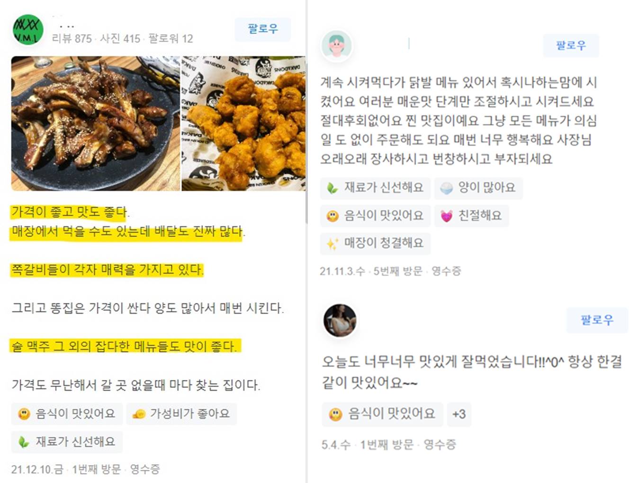
Task: Click 팔로우 for the bottom-right reviewer
Action: click(597, 320)
